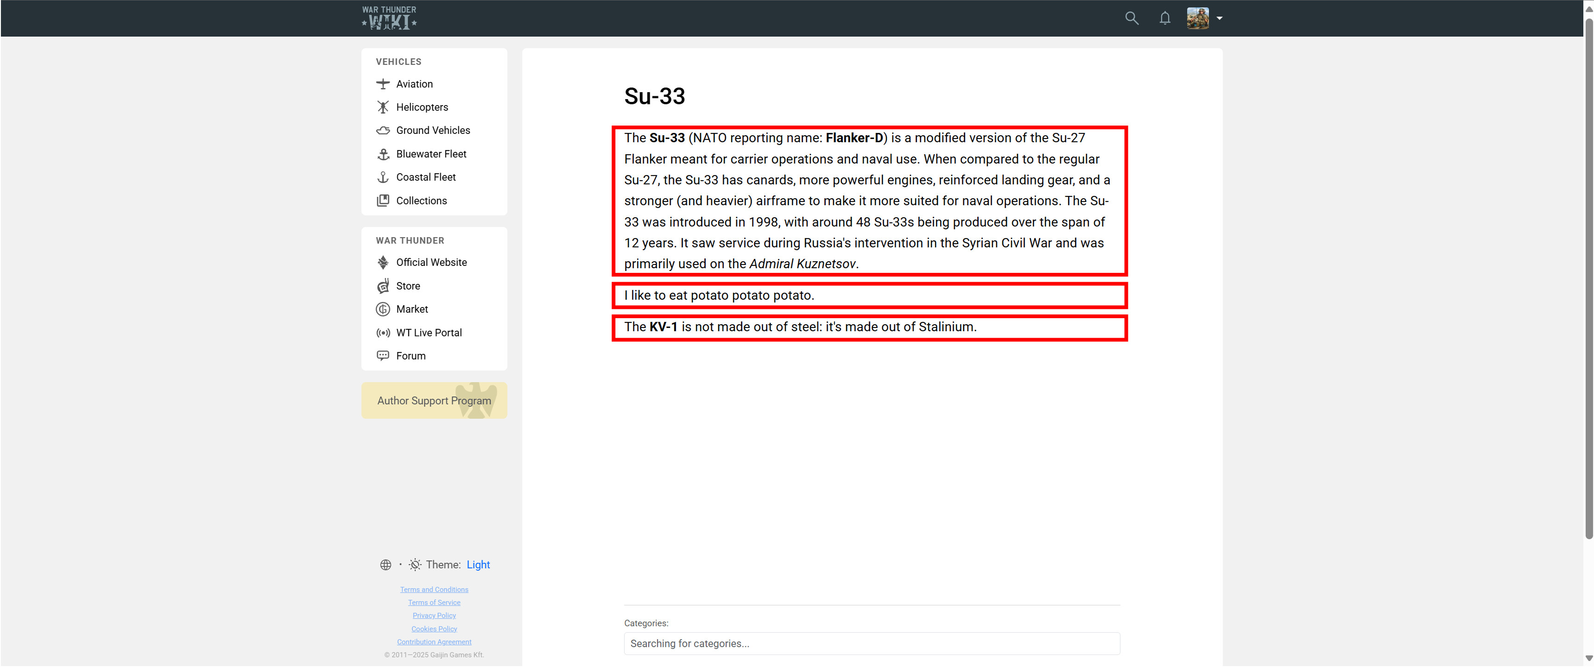Click the user avatar thumbnail
Screen dimensions: 1594x667
click(1197, 18)
